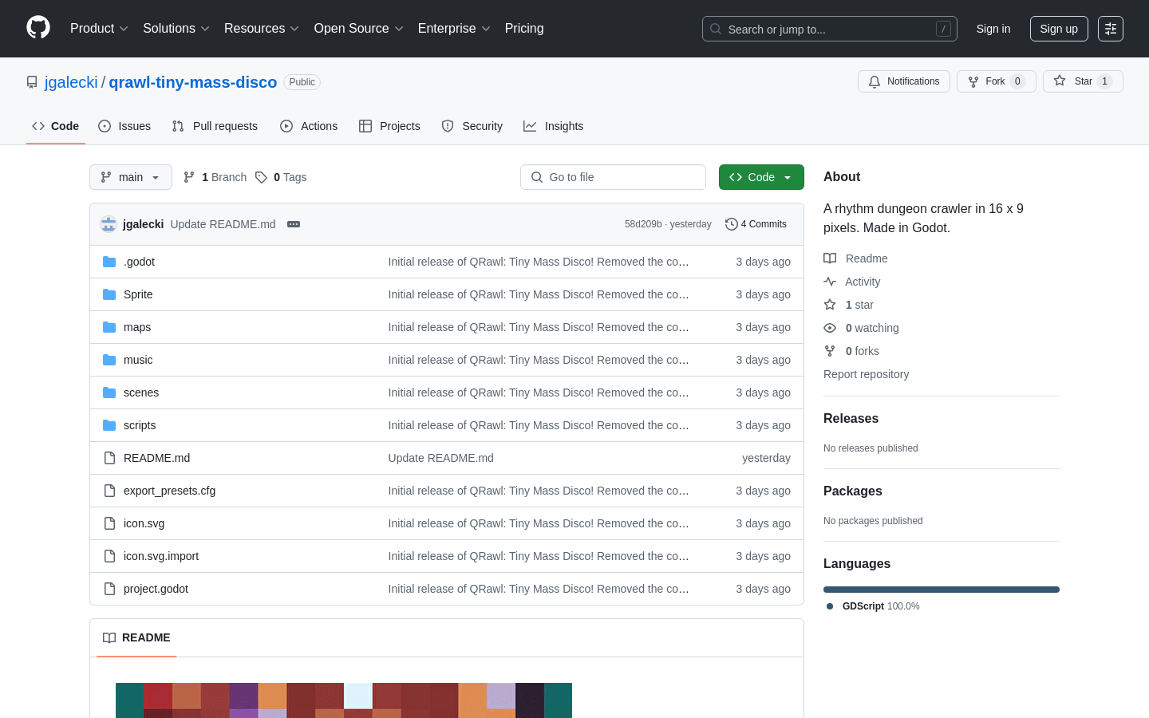Click the file icon beside project.godot
1149x718 pixels.
pos(109,589)
